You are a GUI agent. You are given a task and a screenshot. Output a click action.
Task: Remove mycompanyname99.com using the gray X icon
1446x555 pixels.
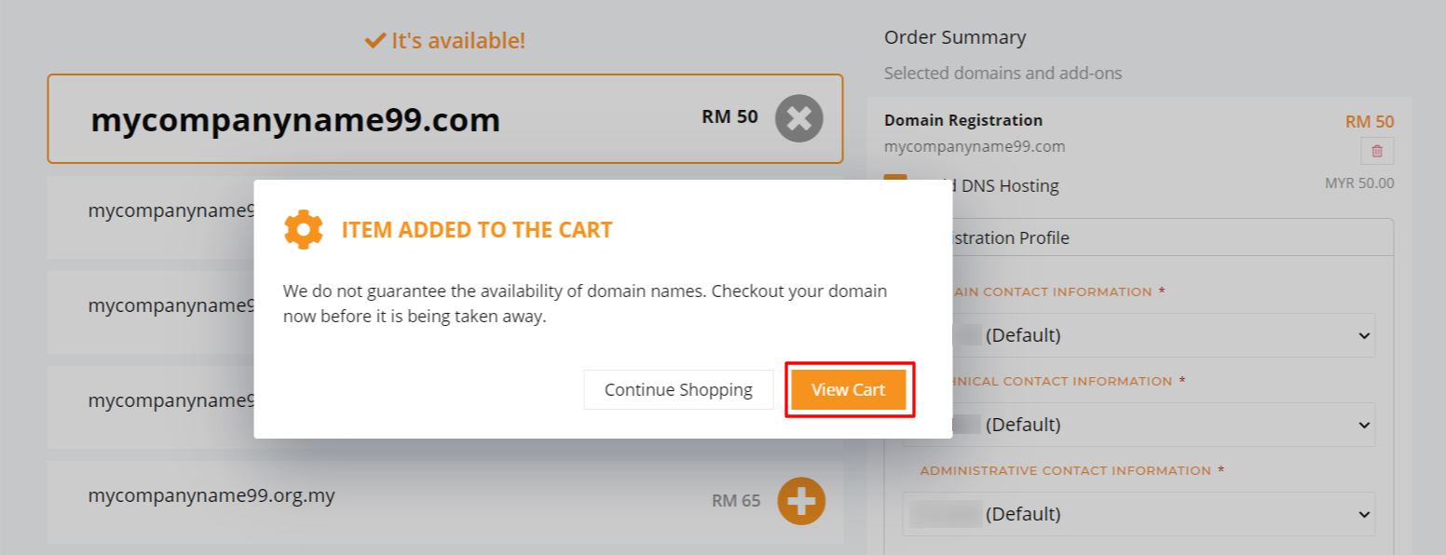[x=799, y=118]
